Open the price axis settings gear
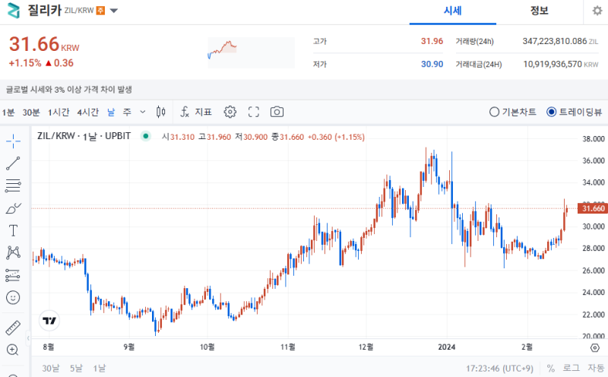The height and width of the screenshot is (377, 608). click(595, 347)
